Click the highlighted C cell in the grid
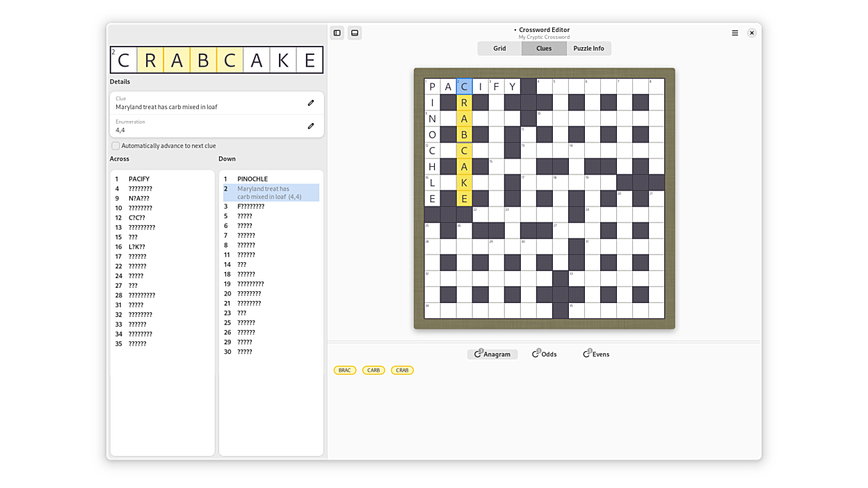The image size is (868, 488). 464,87
